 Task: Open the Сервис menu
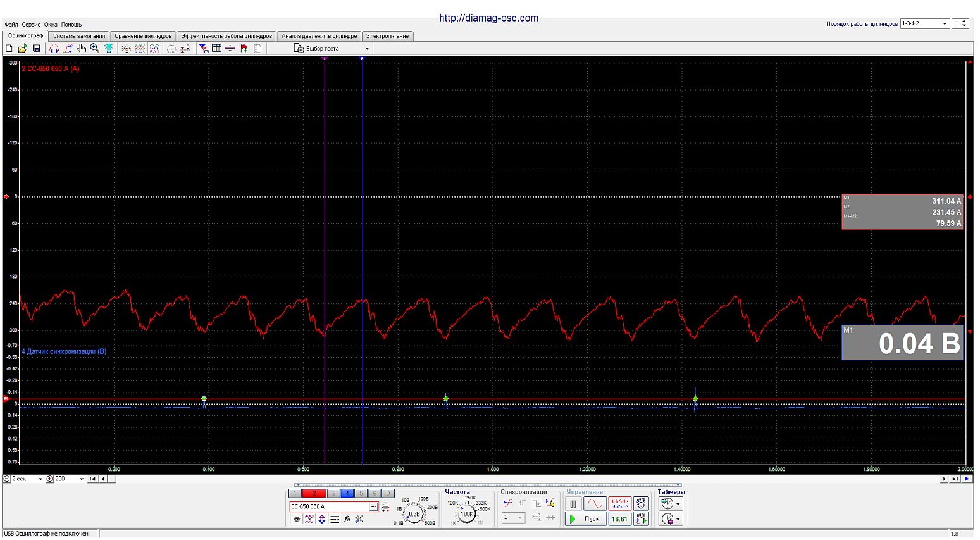(31, 25)
